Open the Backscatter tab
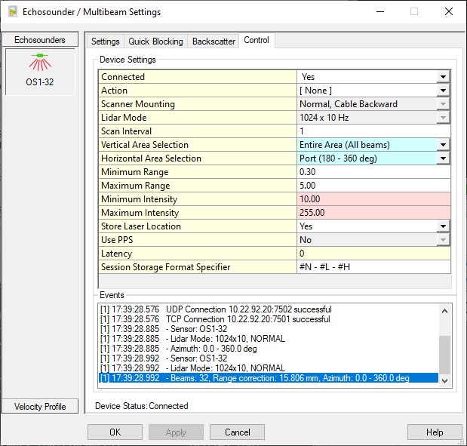Screen dimensions: 467x446 point(214,41)
